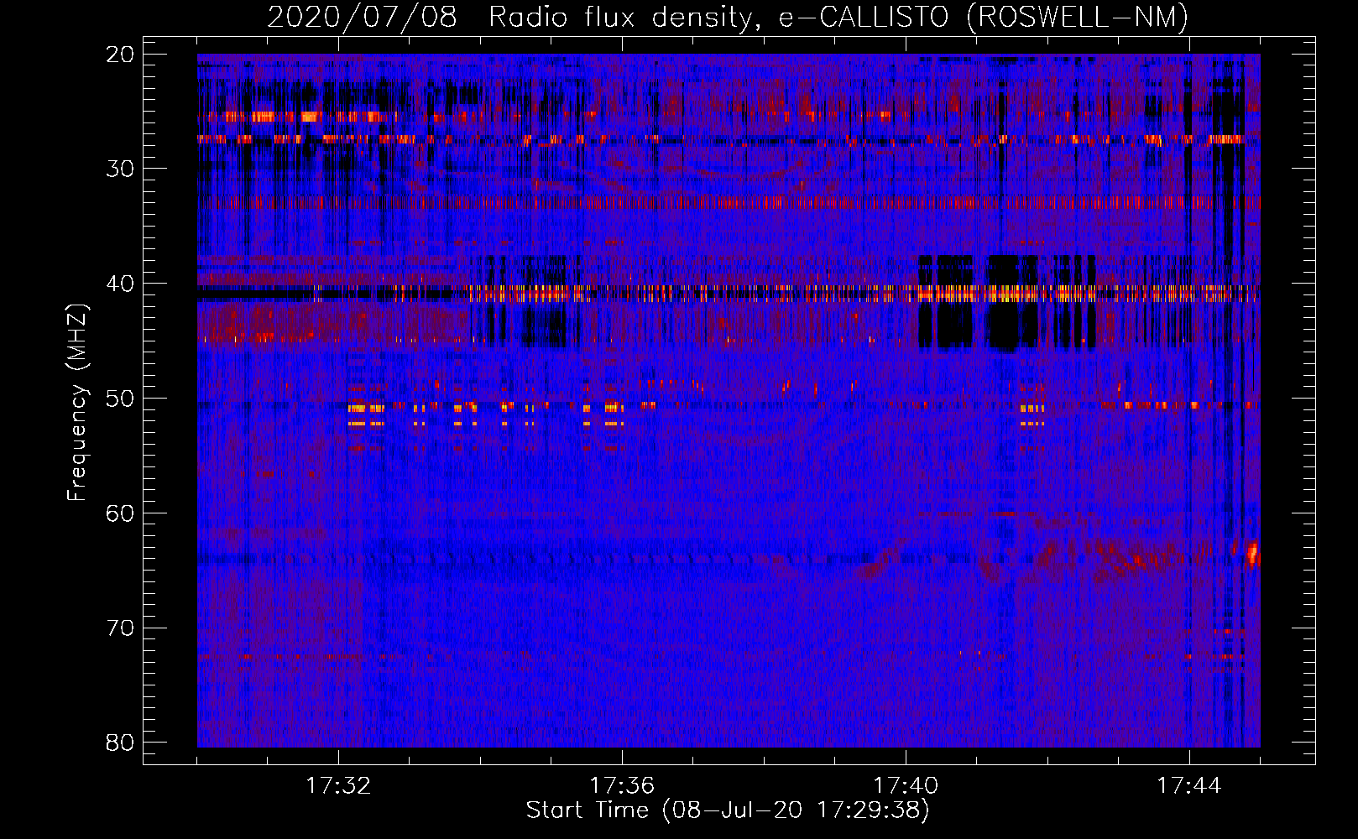Click the bright yellow burst near 64 MHz at the spectrogram's right edge
Image resolution: width=1358 pixels, height=839 pixels.
(1252, 555)
